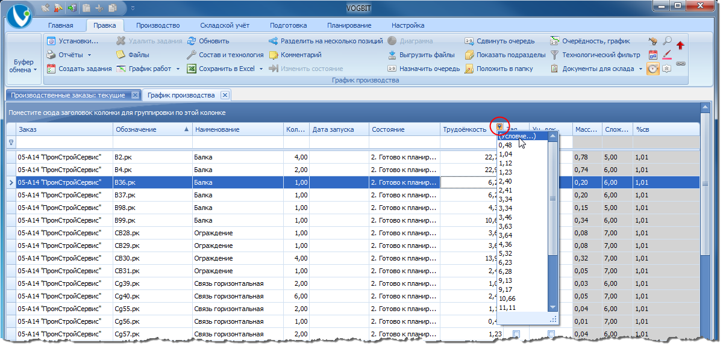Switch to the Настройка ribbon tab
The image size is (723, 346).
(408, 25)
